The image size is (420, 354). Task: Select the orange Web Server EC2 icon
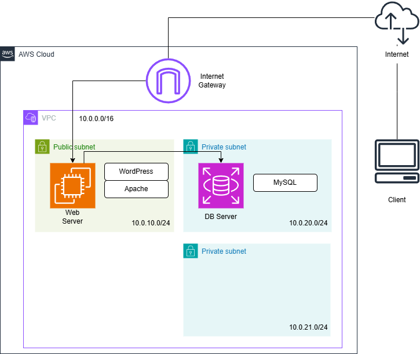pyautogui.click(x=72, y=185)
